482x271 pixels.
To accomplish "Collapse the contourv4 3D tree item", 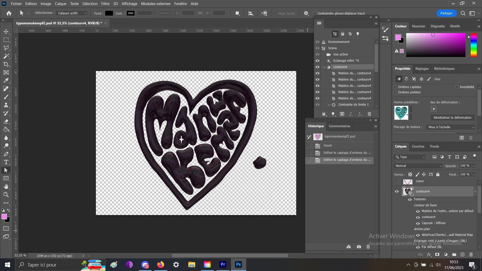I will [x=324, y=67].
